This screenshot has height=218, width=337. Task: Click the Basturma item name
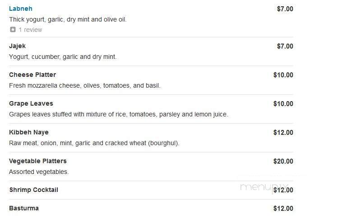24,208
